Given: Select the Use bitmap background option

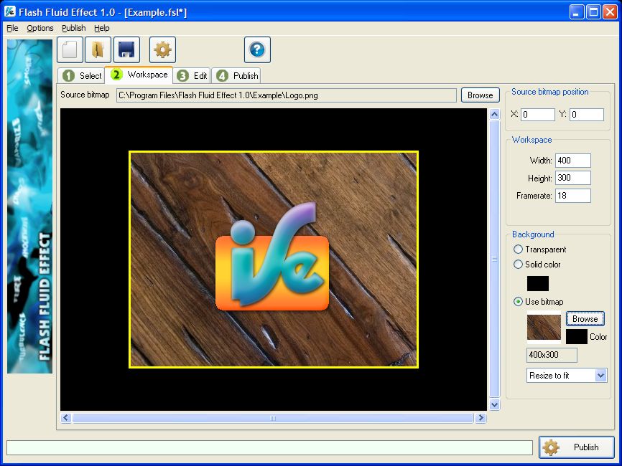Looking at the screenshot, I should tap(538, 302).
